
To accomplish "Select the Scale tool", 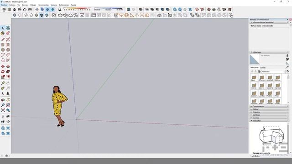I will point(3,77).
